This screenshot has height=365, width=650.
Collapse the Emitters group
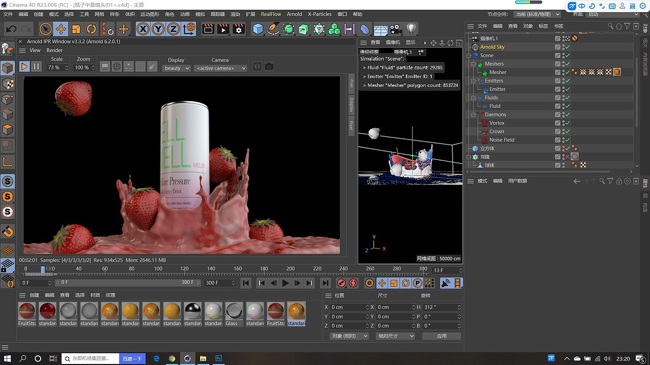[473, 81]
